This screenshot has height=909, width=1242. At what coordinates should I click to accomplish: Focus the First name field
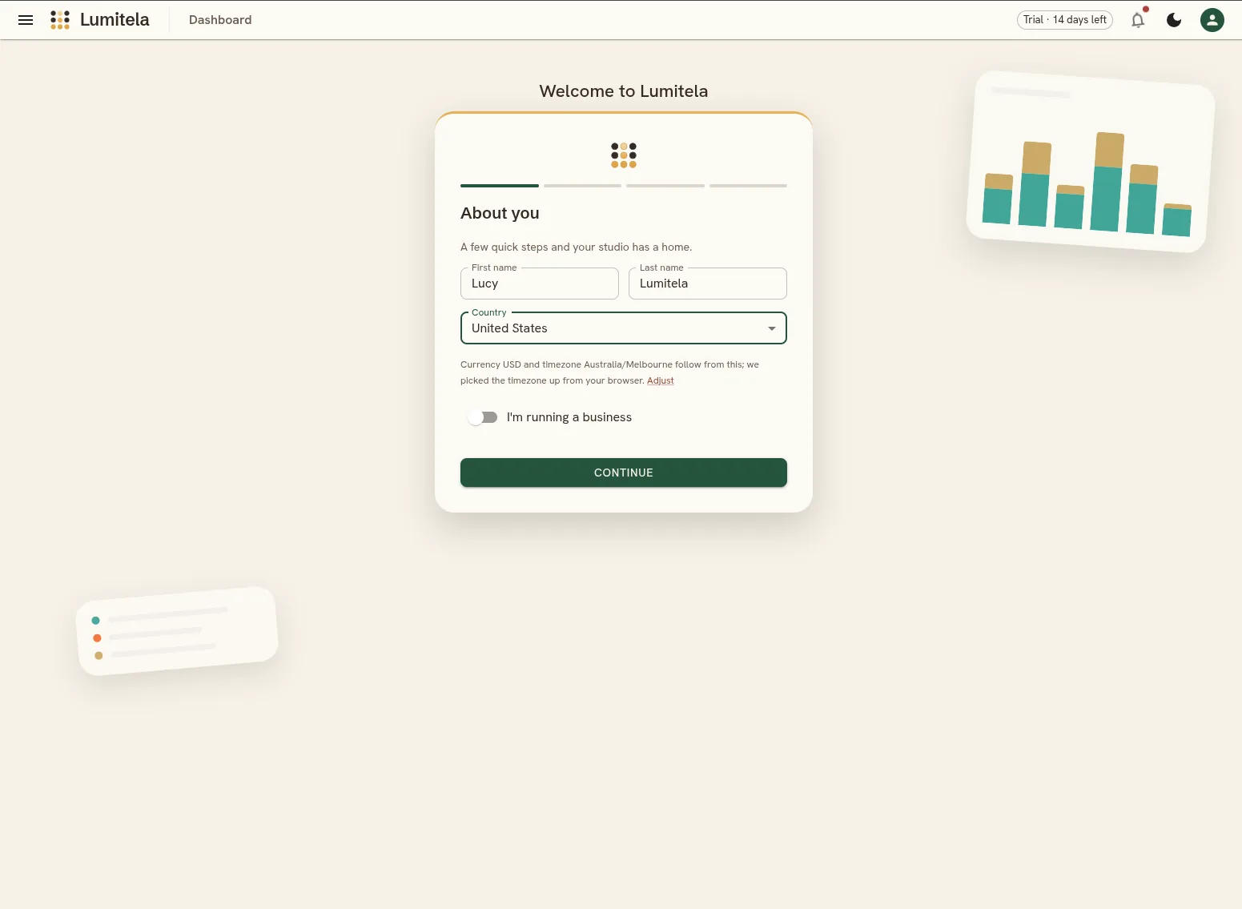point(540,284)
